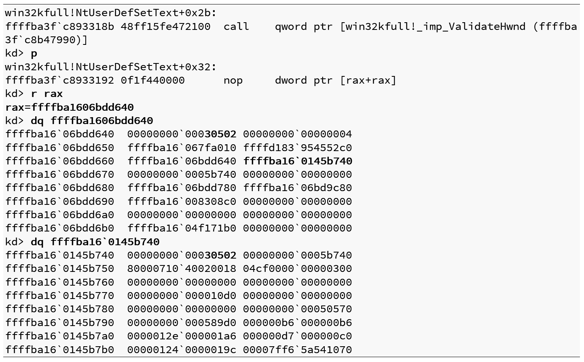584x362 pixels.
Task: Click the "dword ptr [rax+rax]" operand
Action: click(335, 80)
